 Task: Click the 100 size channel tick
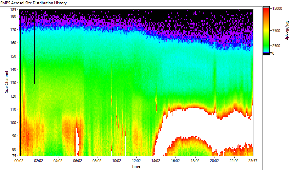(13, 123)
